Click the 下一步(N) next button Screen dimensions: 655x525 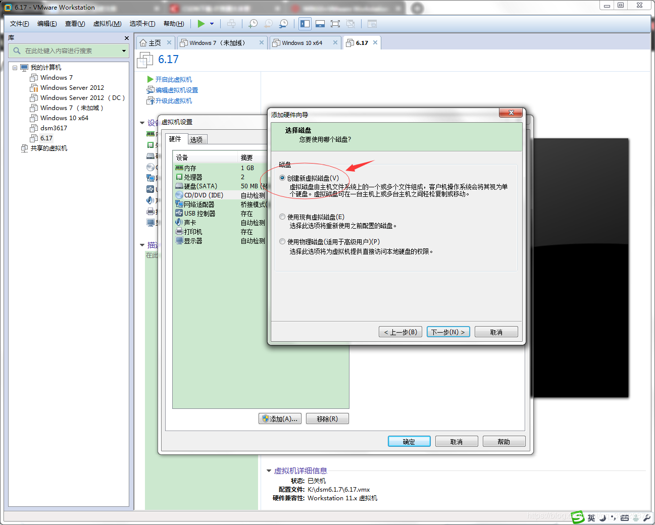(448, 332)
